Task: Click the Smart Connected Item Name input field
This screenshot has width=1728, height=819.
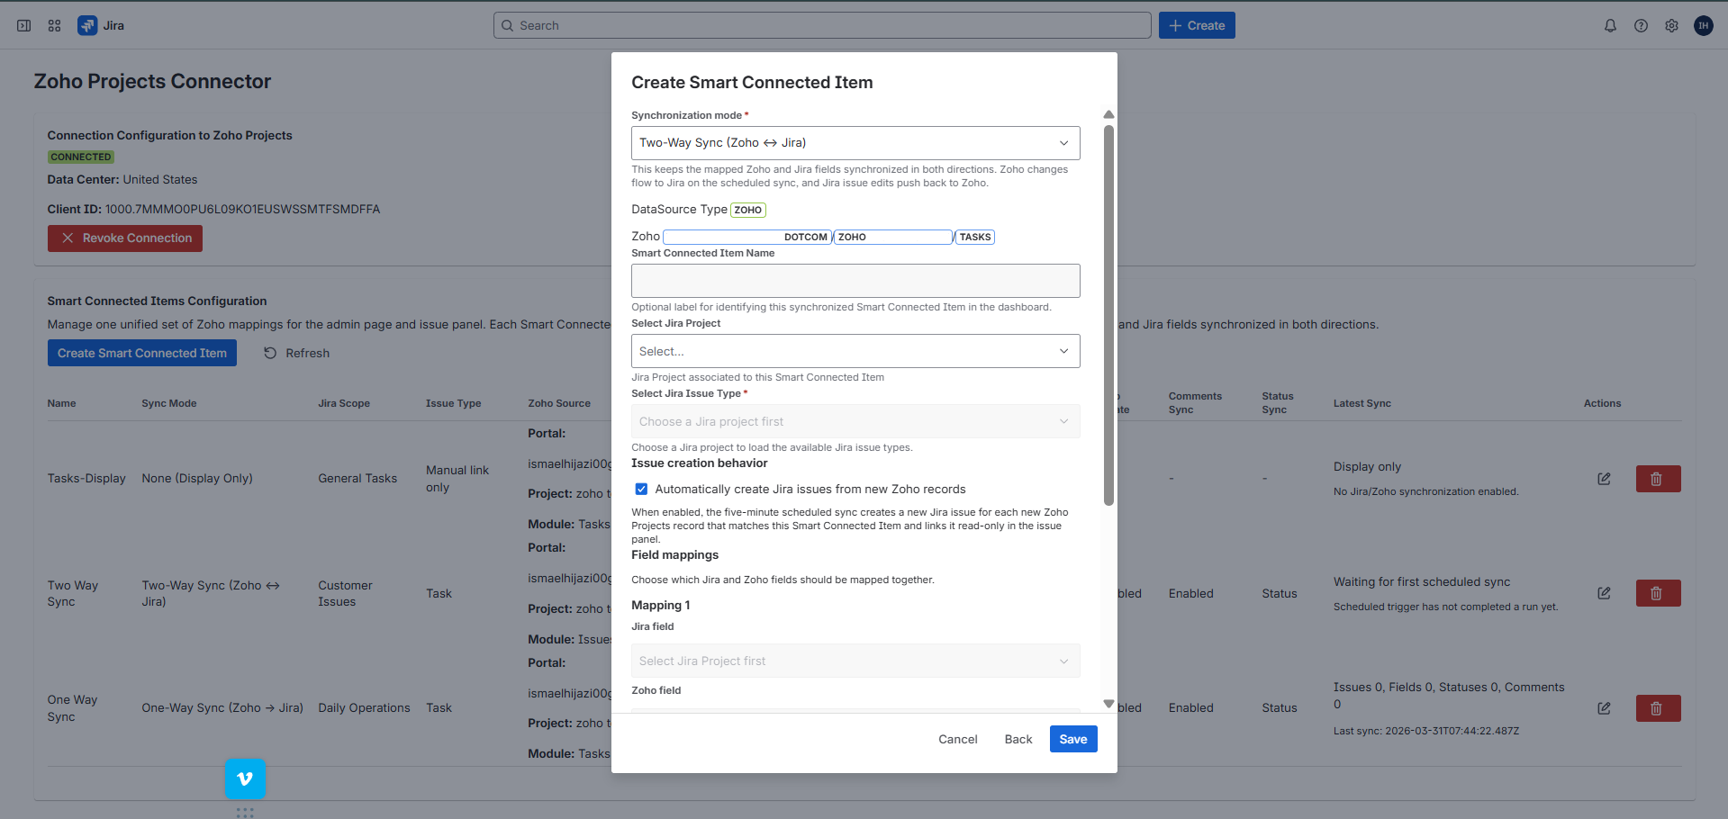Action: pyautogui.click(x=854, y=280)
